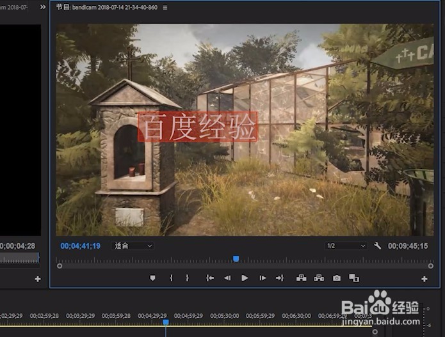Click right zoom scroll bar handle
Image resolution: width=445 pixels, height=337 pixels.
[x=430, y=266]
